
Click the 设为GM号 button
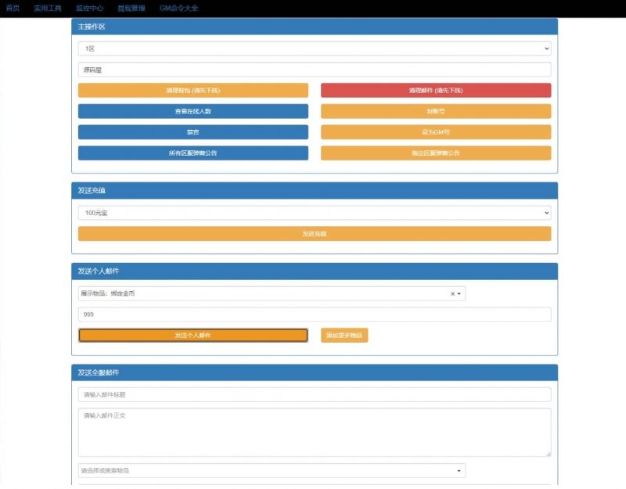click(436, 132)
